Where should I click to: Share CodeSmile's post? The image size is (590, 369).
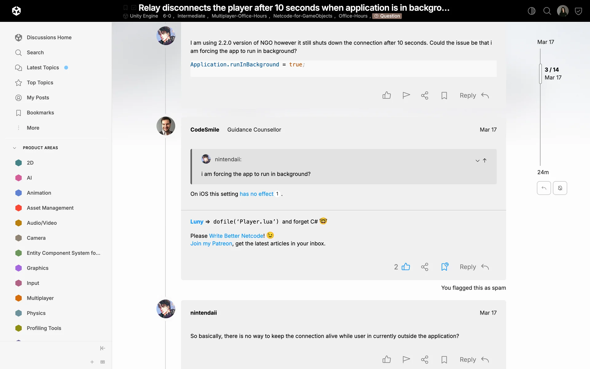tap(424, 267)
